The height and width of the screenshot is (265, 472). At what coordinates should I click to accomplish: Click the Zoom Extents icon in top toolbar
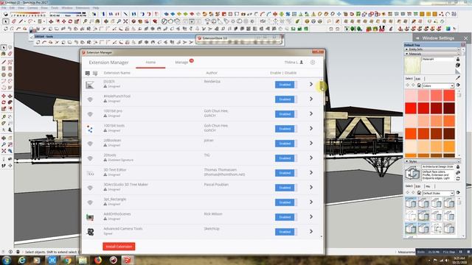click(x=125, y=21)
